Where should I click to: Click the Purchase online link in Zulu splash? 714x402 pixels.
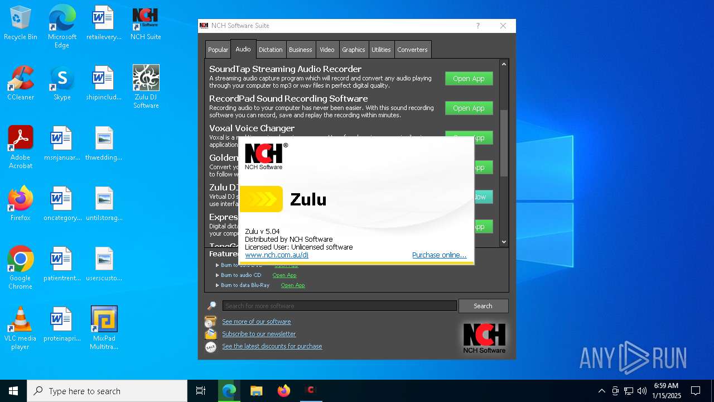click(439, 255)
